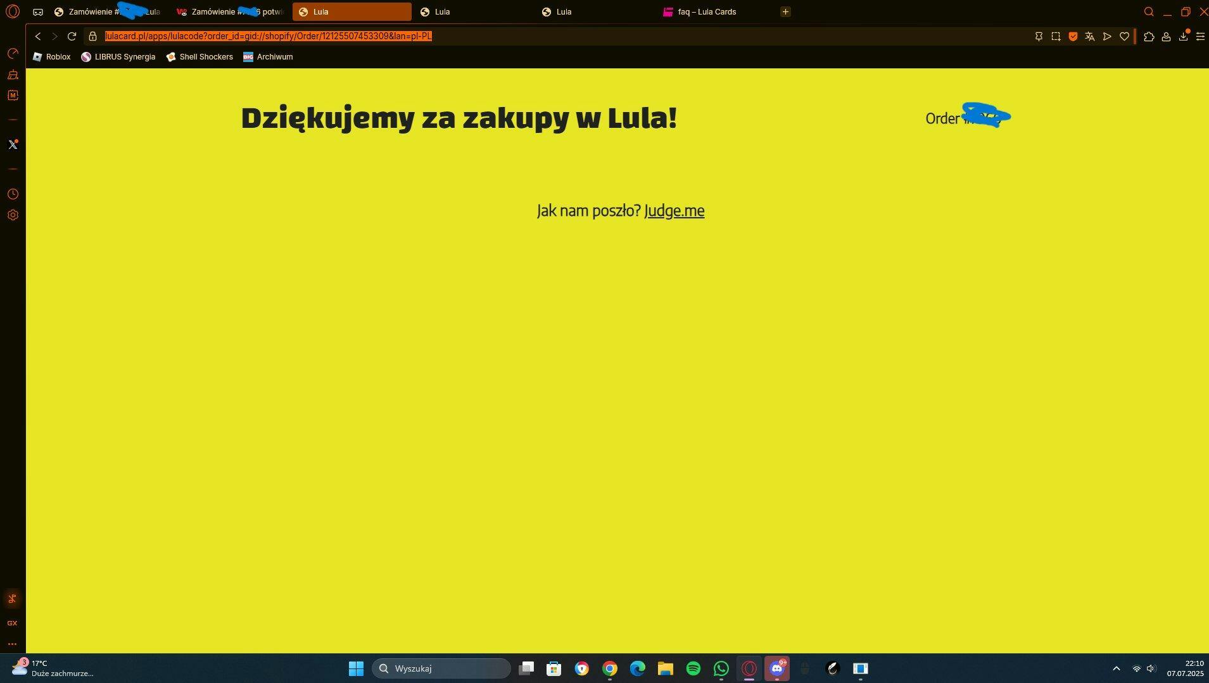The image size is (1209, 683).
Task: Open Spotify from taskbar
Action: 693,668
